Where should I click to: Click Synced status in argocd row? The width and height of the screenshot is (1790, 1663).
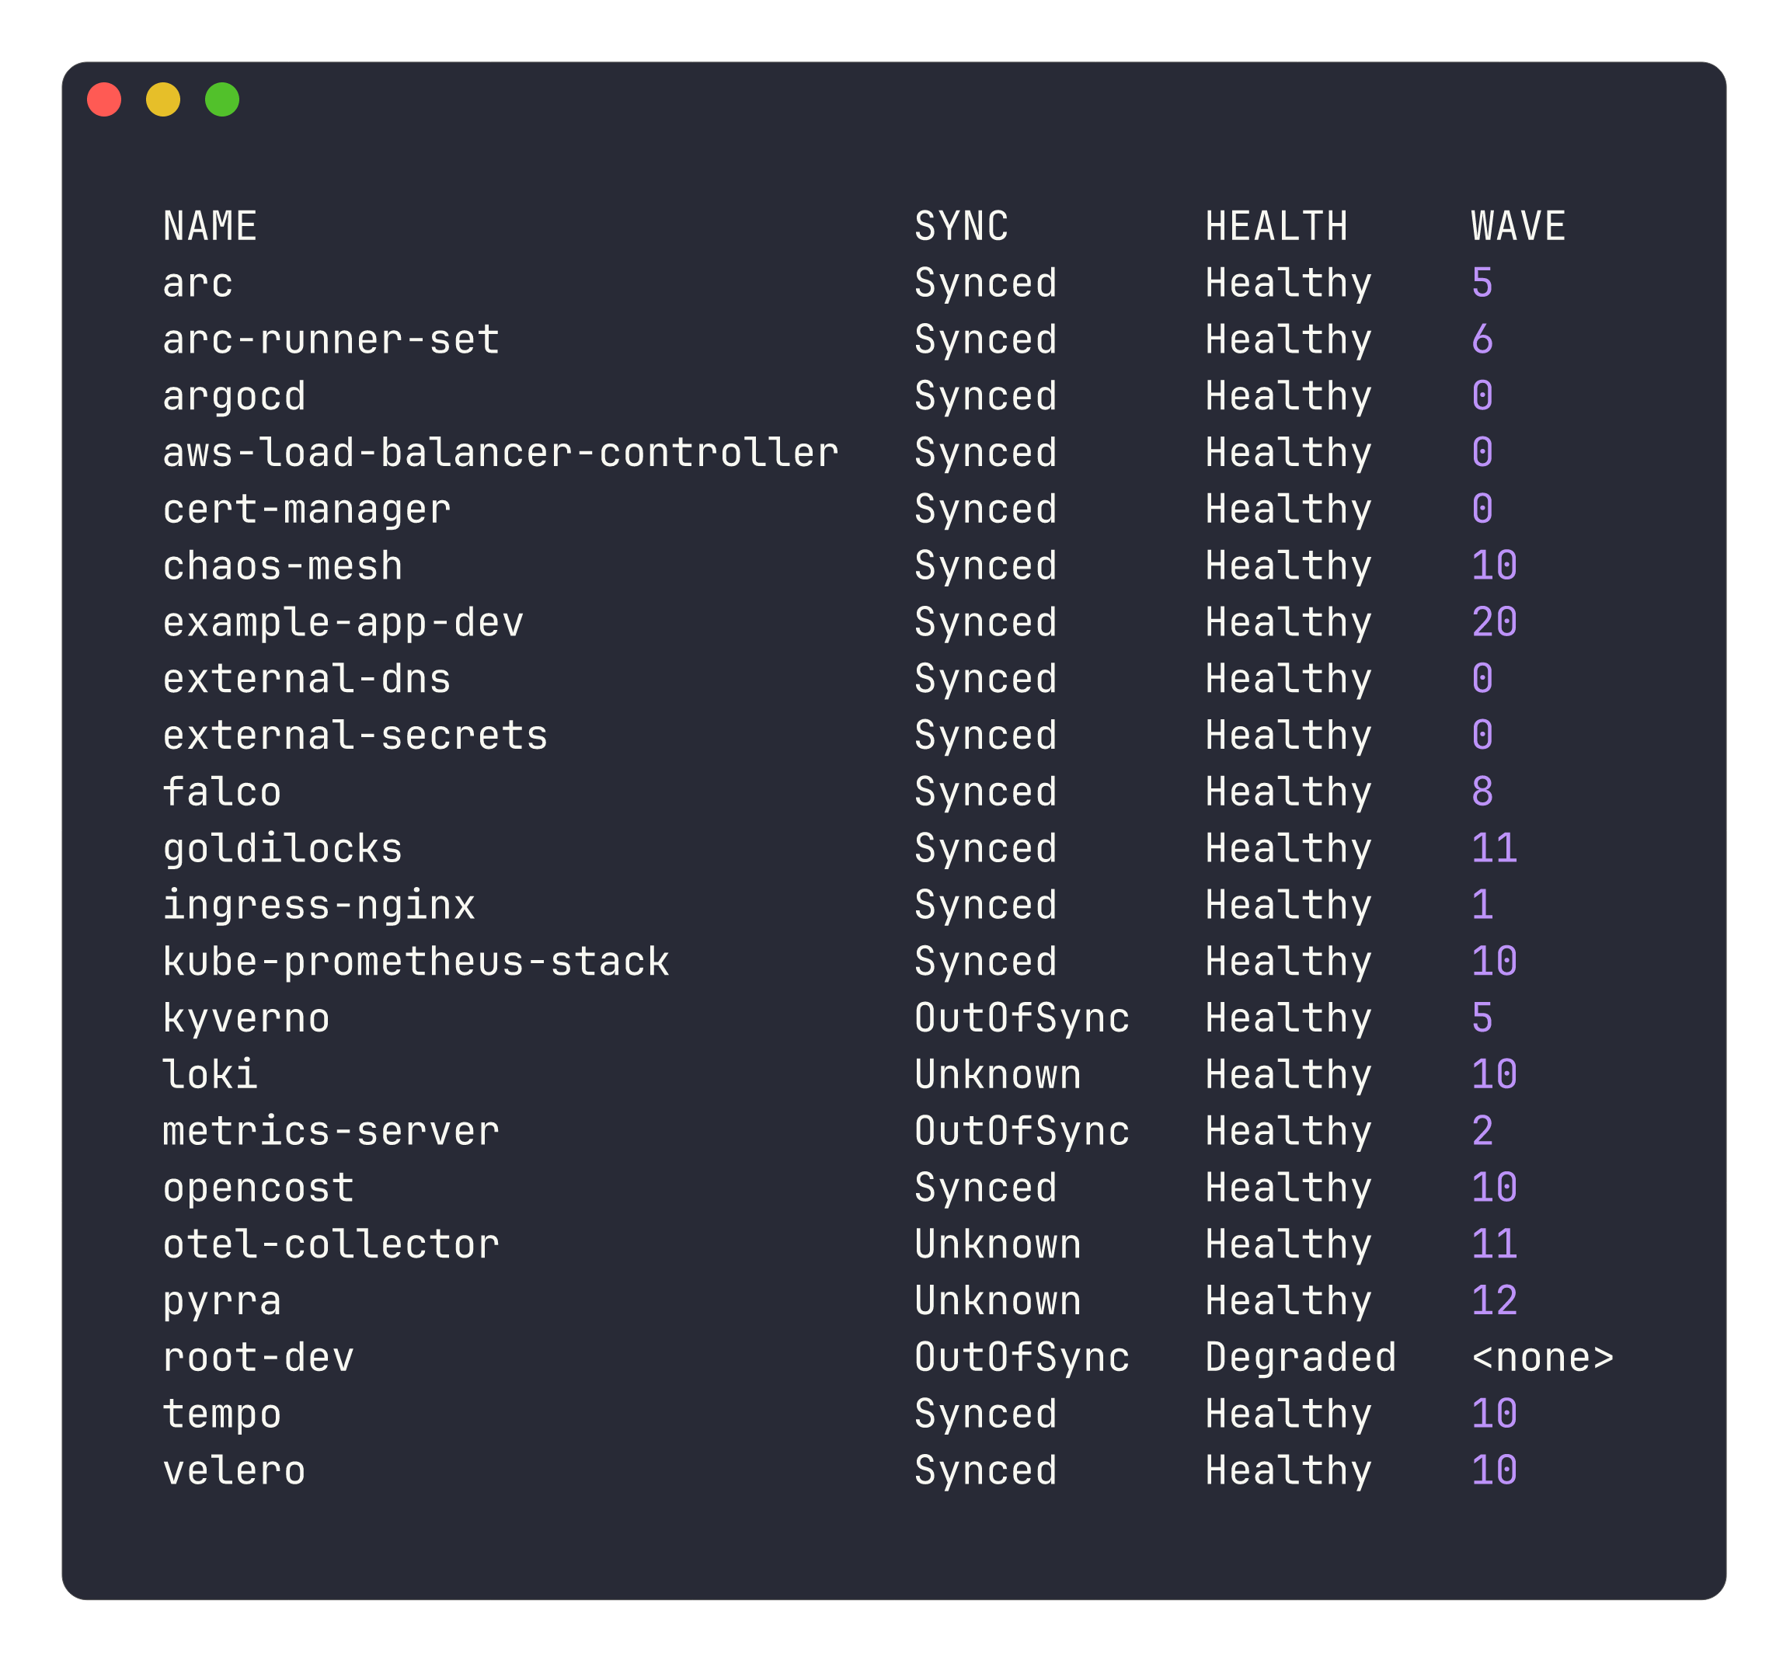pyautogui.click(x=987, y=397)
